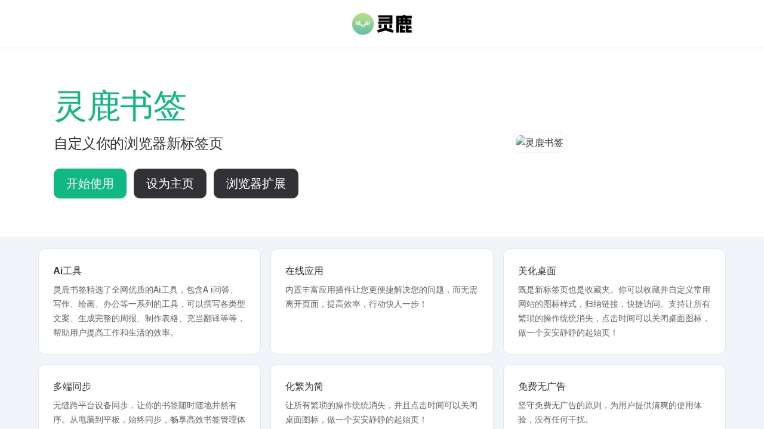764x429 pixels.
Task: Click the 设为主页 button
Action: (170, 184)
